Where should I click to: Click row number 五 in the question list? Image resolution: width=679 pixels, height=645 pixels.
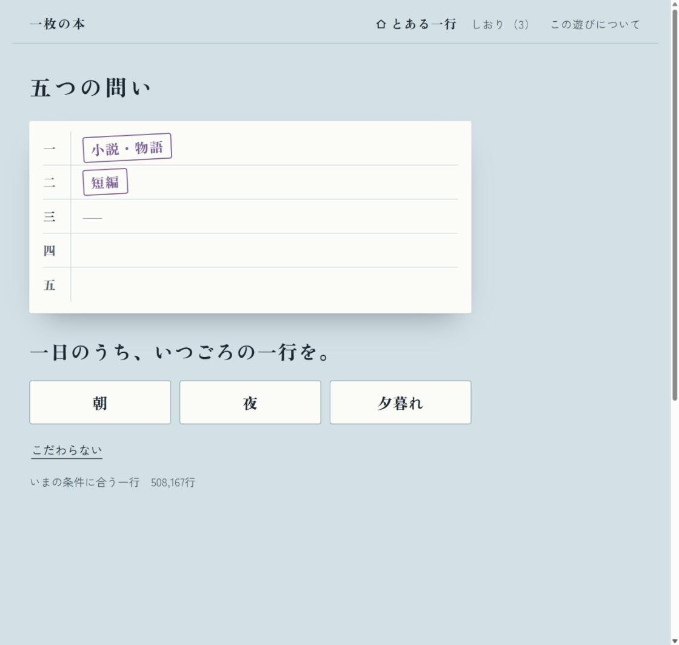coord(49,285)
